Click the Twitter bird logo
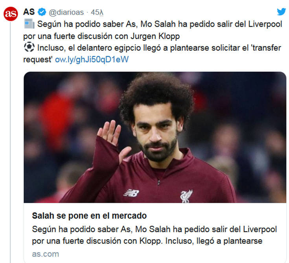The width and height of the screenshot is (289, 263). pyautogui.click(x=281, y=12)
